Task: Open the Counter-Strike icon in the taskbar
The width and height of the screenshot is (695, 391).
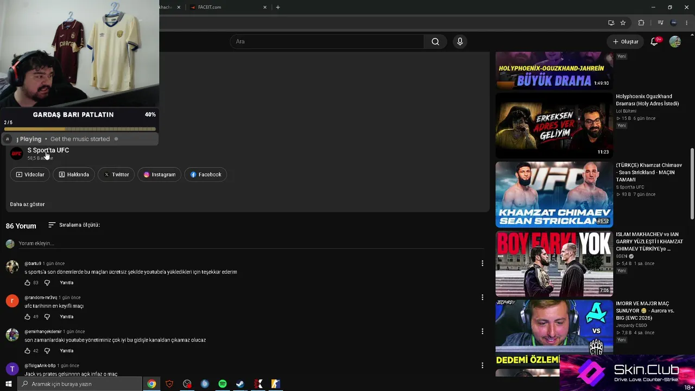Action: coord(276,384)
